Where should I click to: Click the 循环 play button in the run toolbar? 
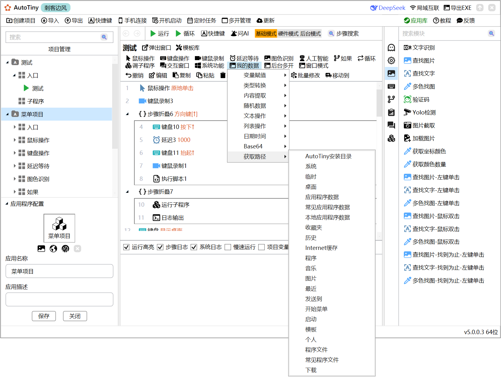[178, 33]
